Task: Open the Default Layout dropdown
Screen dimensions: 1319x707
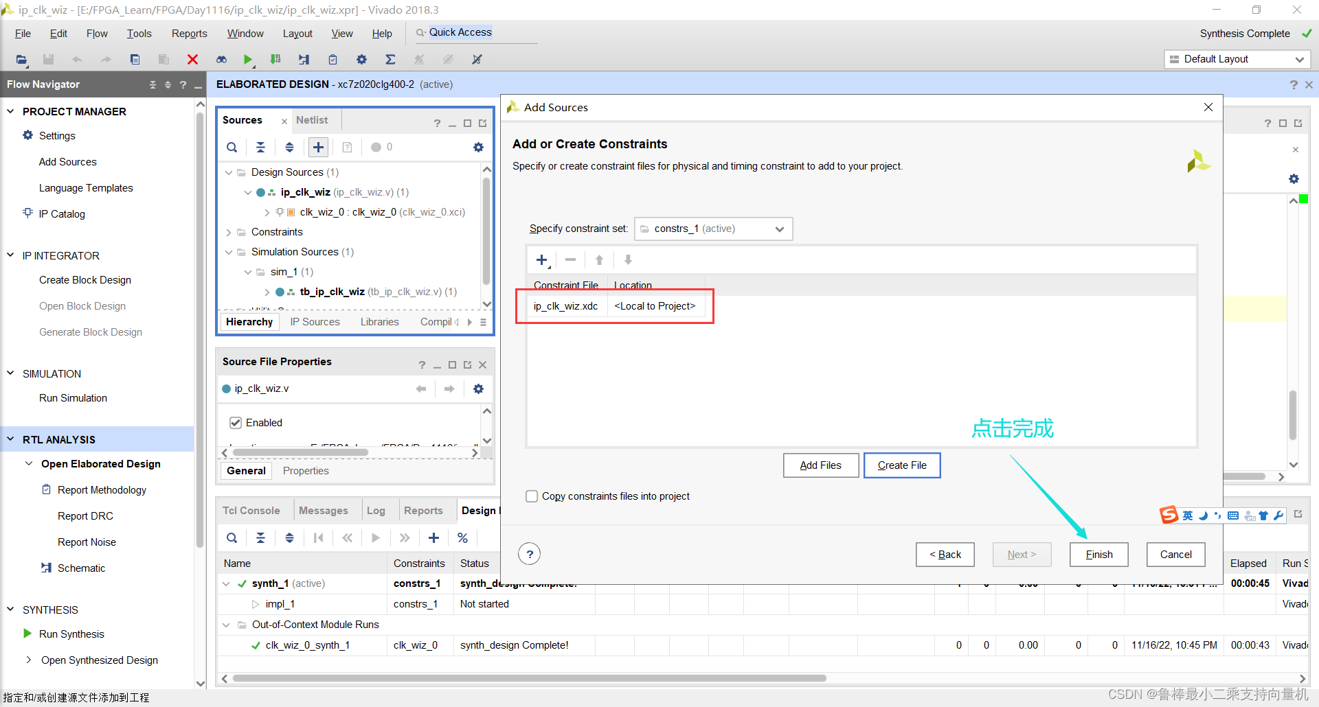Action: (x=1237, y=59)
